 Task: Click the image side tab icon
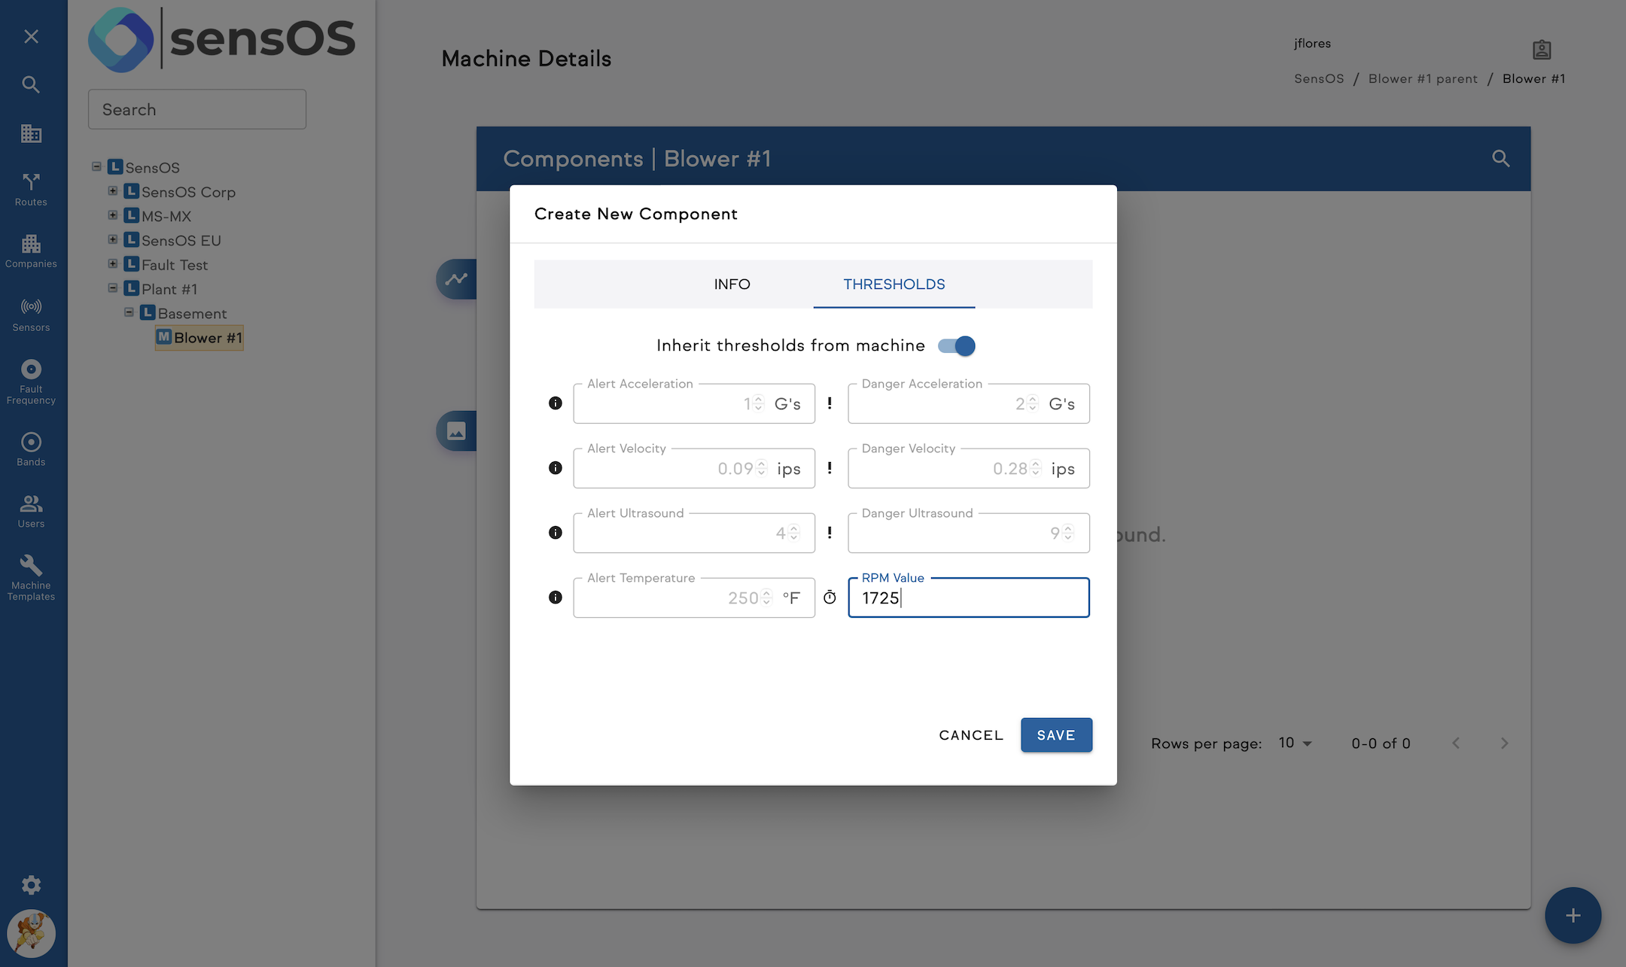(456, 431)
